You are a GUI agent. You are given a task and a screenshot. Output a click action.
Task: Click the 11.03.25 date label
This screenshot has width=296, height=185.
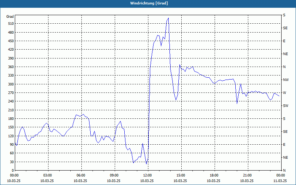pos(280,181)
